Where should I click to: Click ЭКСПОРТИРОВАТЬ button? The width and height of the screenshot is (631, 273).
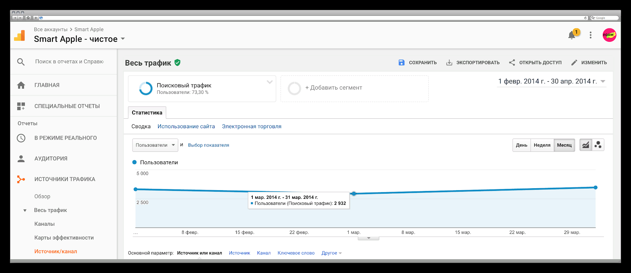coord(473,62)
